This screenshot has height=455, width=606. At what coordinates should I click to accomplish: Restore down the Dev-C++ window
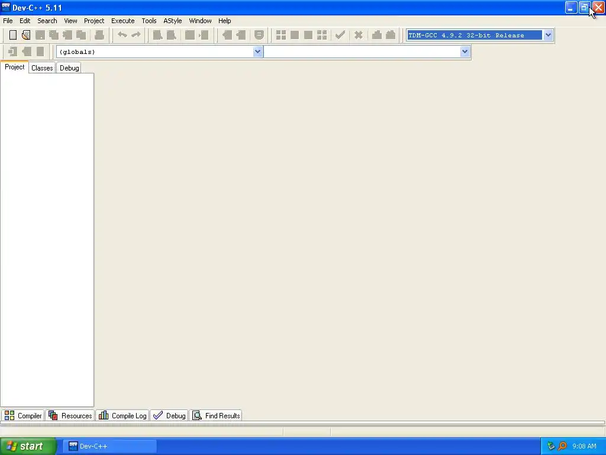(584, 7)
